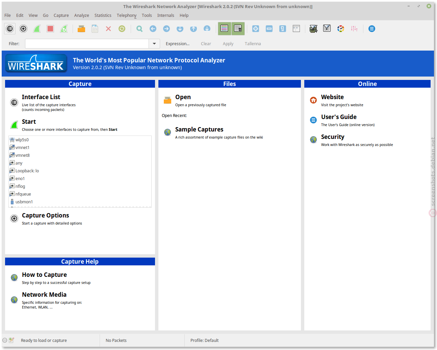
Task: Find a packet magnifier icon
Action: coord(139,29)
